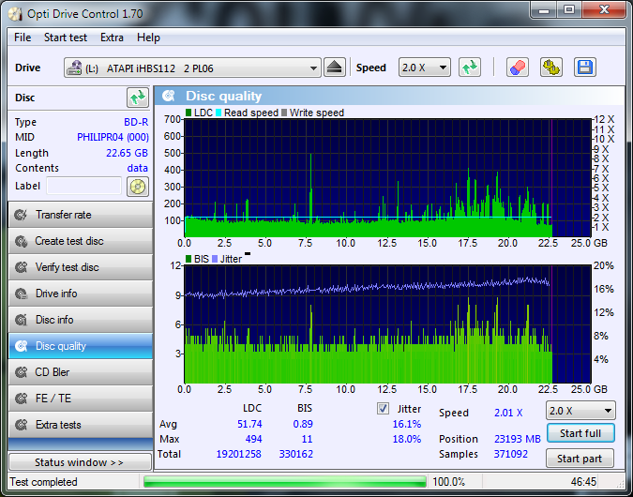The width and height of the screenshot is (633, 497).
Task: Click the Extra tests sidebar icon
Action: point(21,425)
